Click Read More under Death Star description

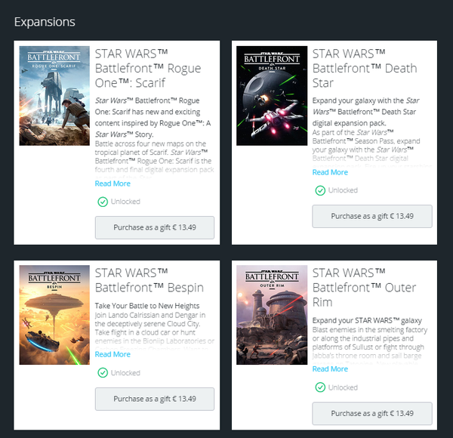(330, 172)
